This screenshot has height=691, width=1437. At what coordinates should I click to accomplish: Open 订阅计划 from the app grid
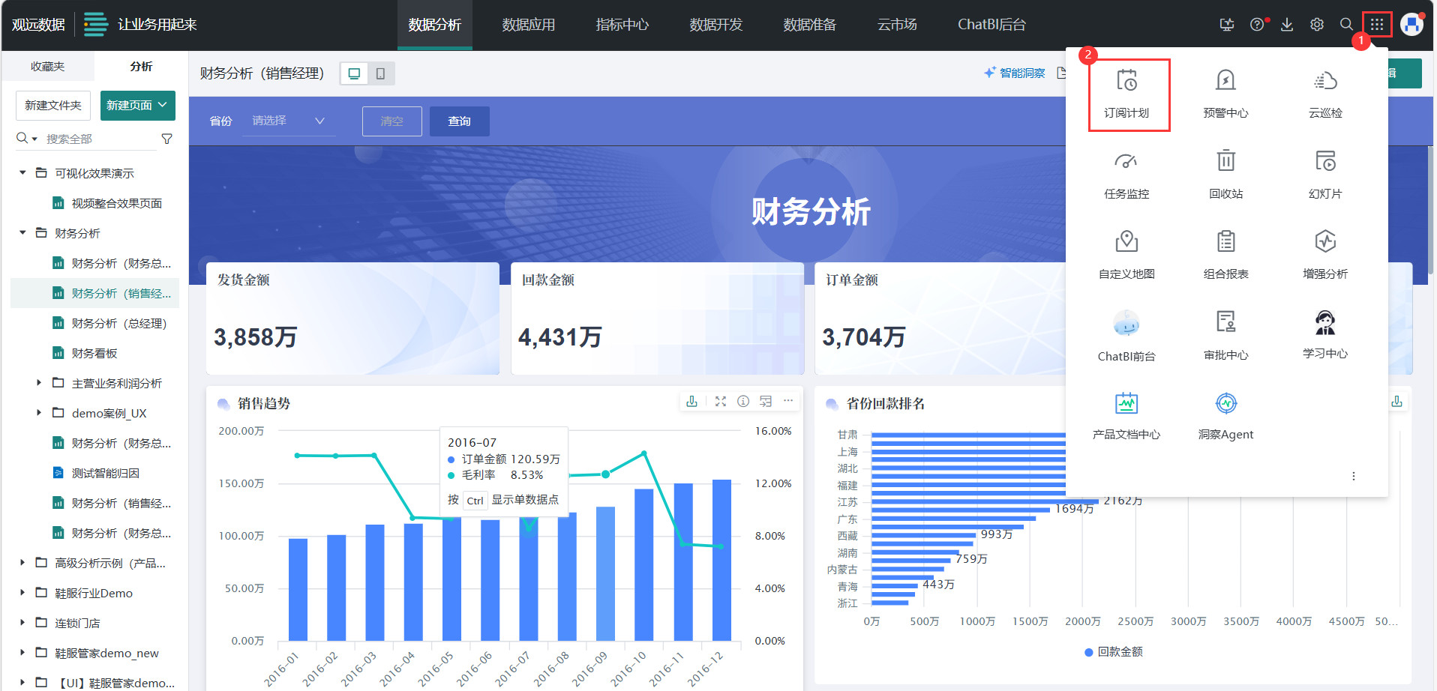[1128, 94]
